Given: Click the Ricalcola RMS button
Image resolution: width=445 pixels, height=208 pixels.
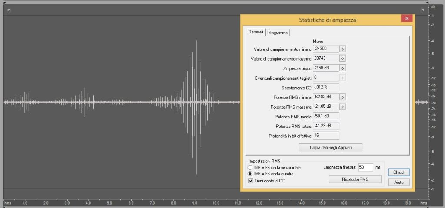Looking at the screenshot, I should point(355,179).
